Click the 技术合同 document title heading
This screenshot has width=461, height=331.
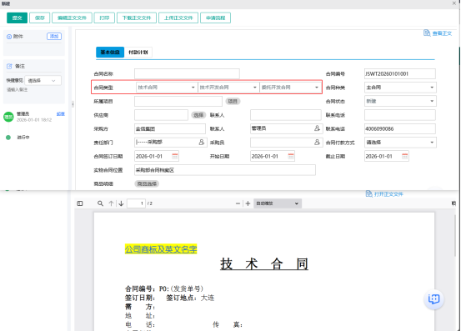tap(264, 264)
